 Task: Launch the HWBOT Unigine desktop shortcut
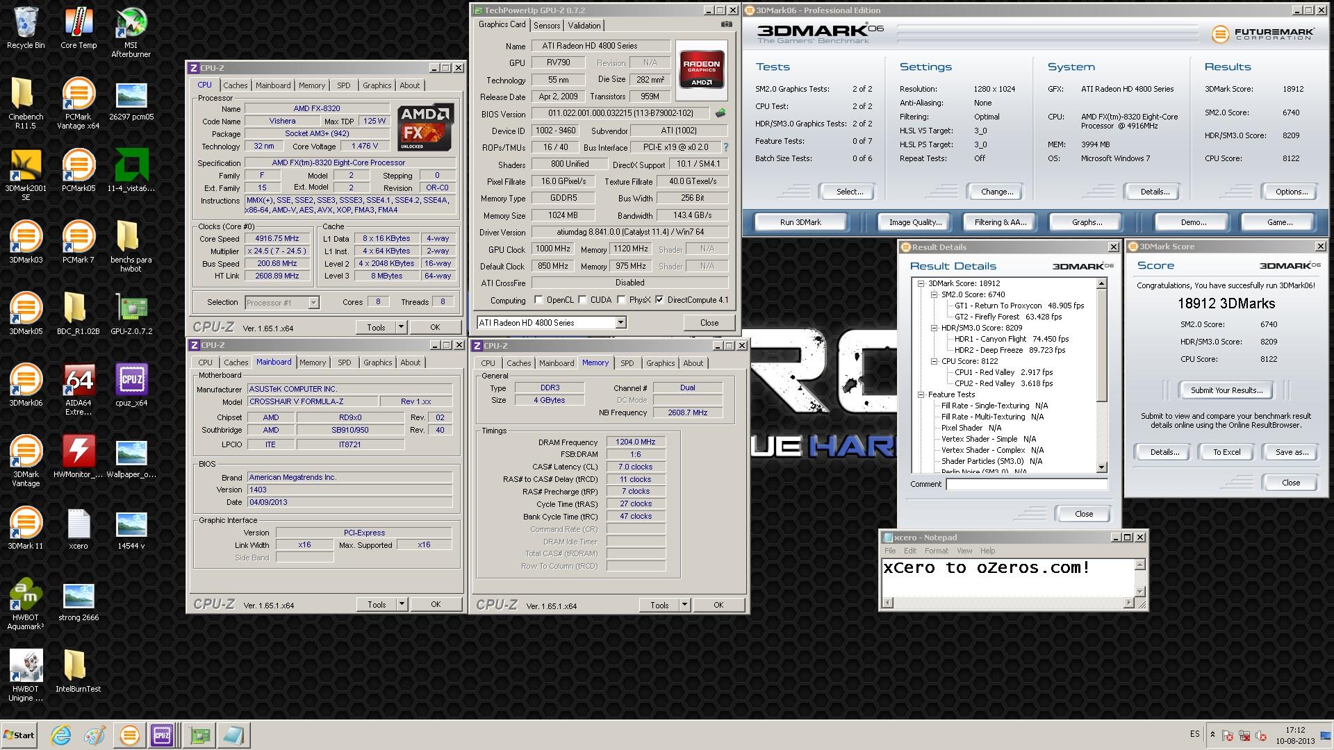point(26,676)
